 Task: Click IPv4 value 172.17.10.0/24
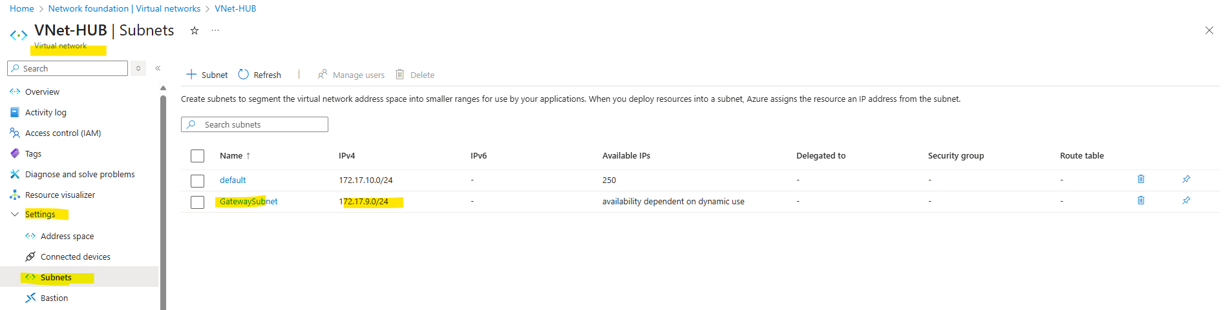pyautogui.click(x=366, y=180)
